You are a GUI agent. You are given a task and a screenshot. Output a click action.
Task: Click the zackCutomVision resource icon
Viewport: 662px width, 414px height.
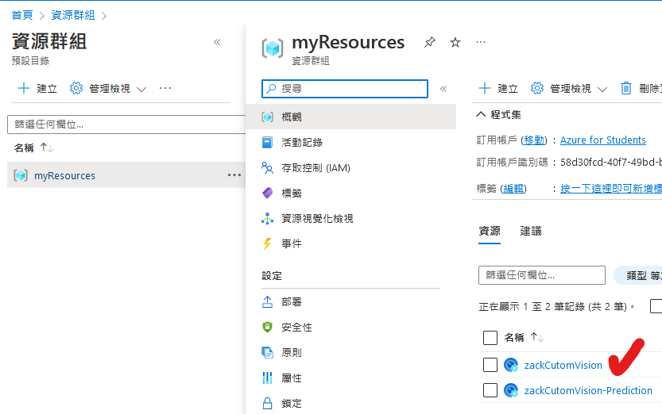511,365
